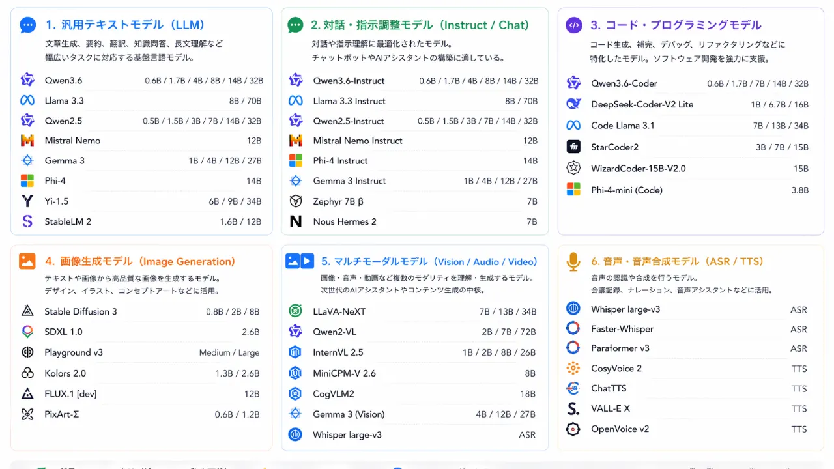Select the OpenVoice v2 logo icon

[x=573, y=429]
